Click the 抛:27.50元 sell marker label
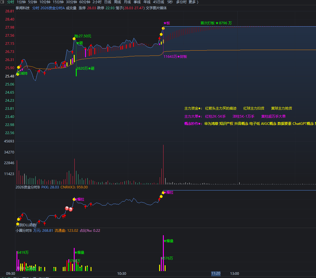 coord(83,36)
